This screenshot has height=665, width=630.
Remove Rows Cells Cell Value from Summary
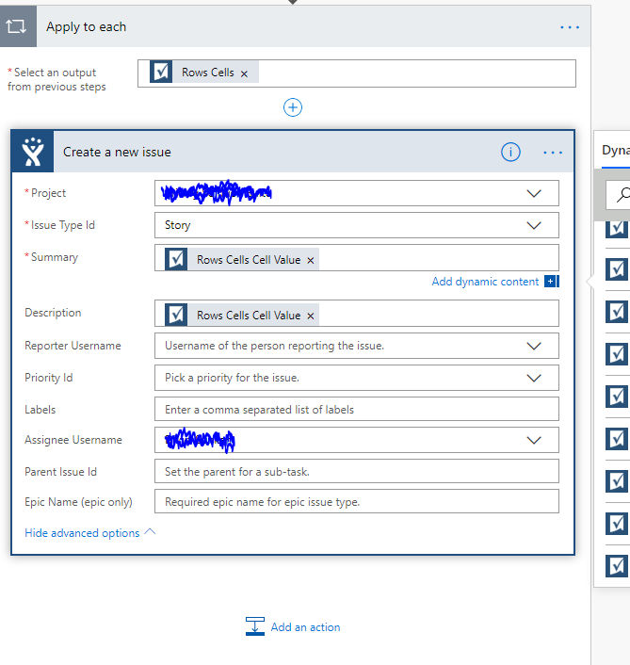(311, 260)
